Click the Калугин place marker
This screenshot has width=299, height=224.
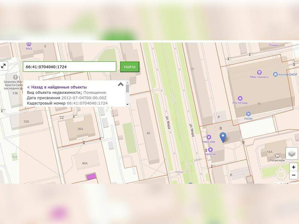(210, 150)
